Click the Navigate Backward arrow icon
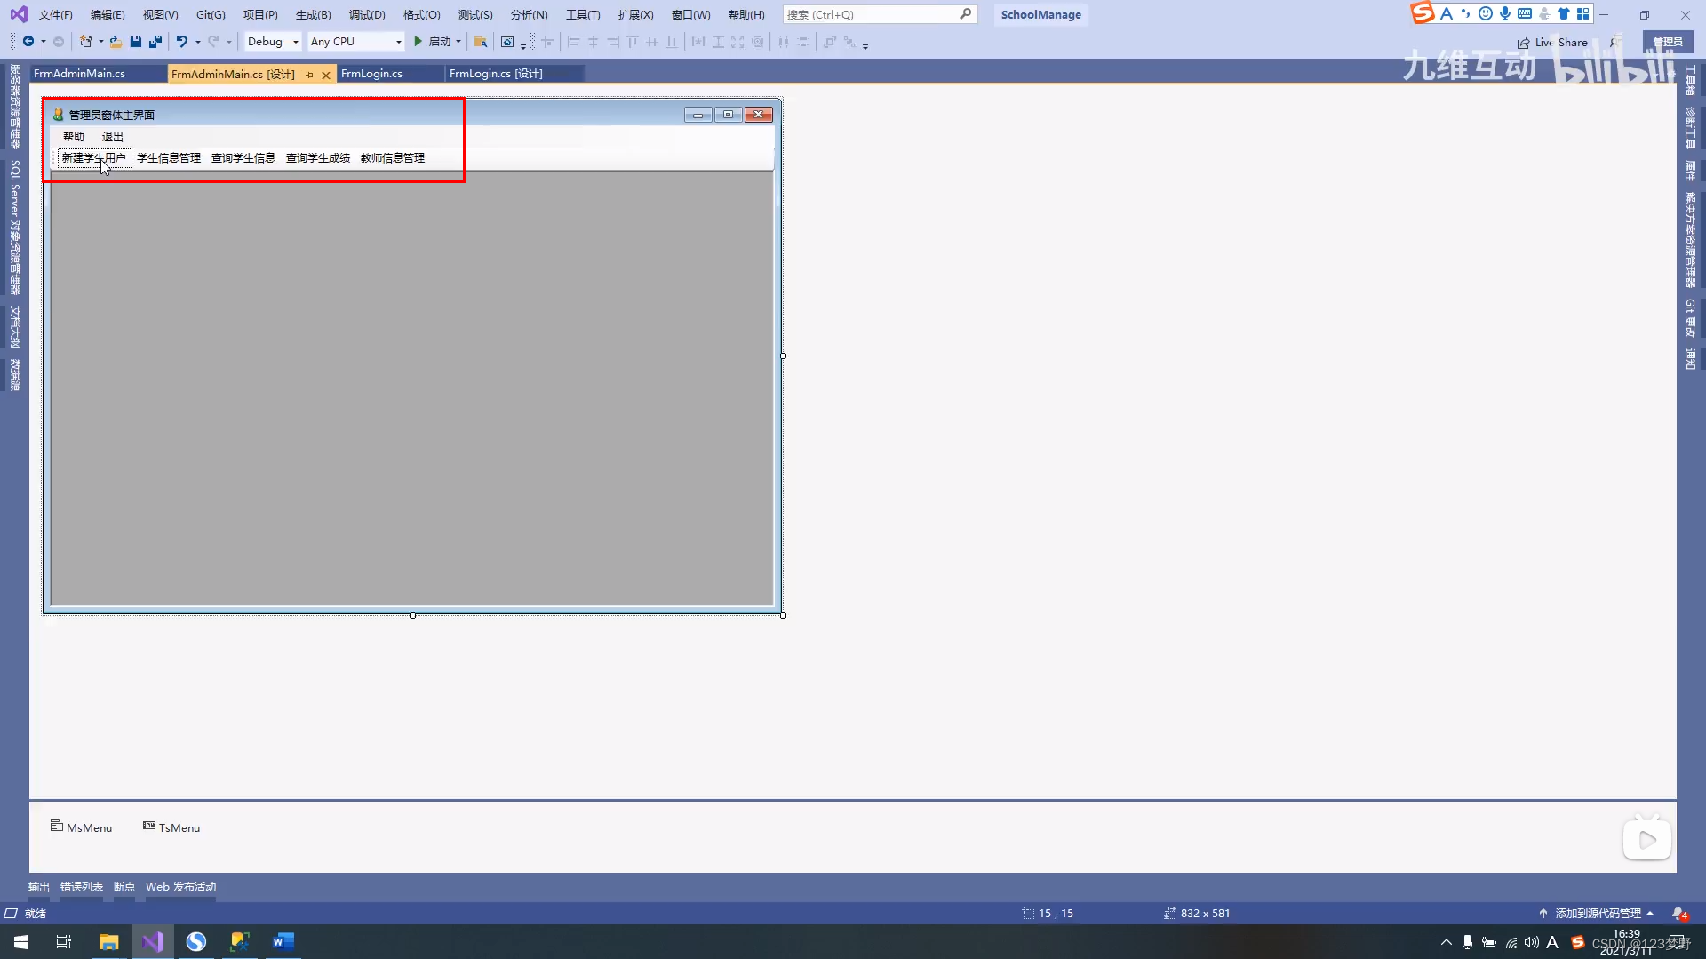Image resolution: width=1706 pixels, height=959 pixels. (28, 42)
